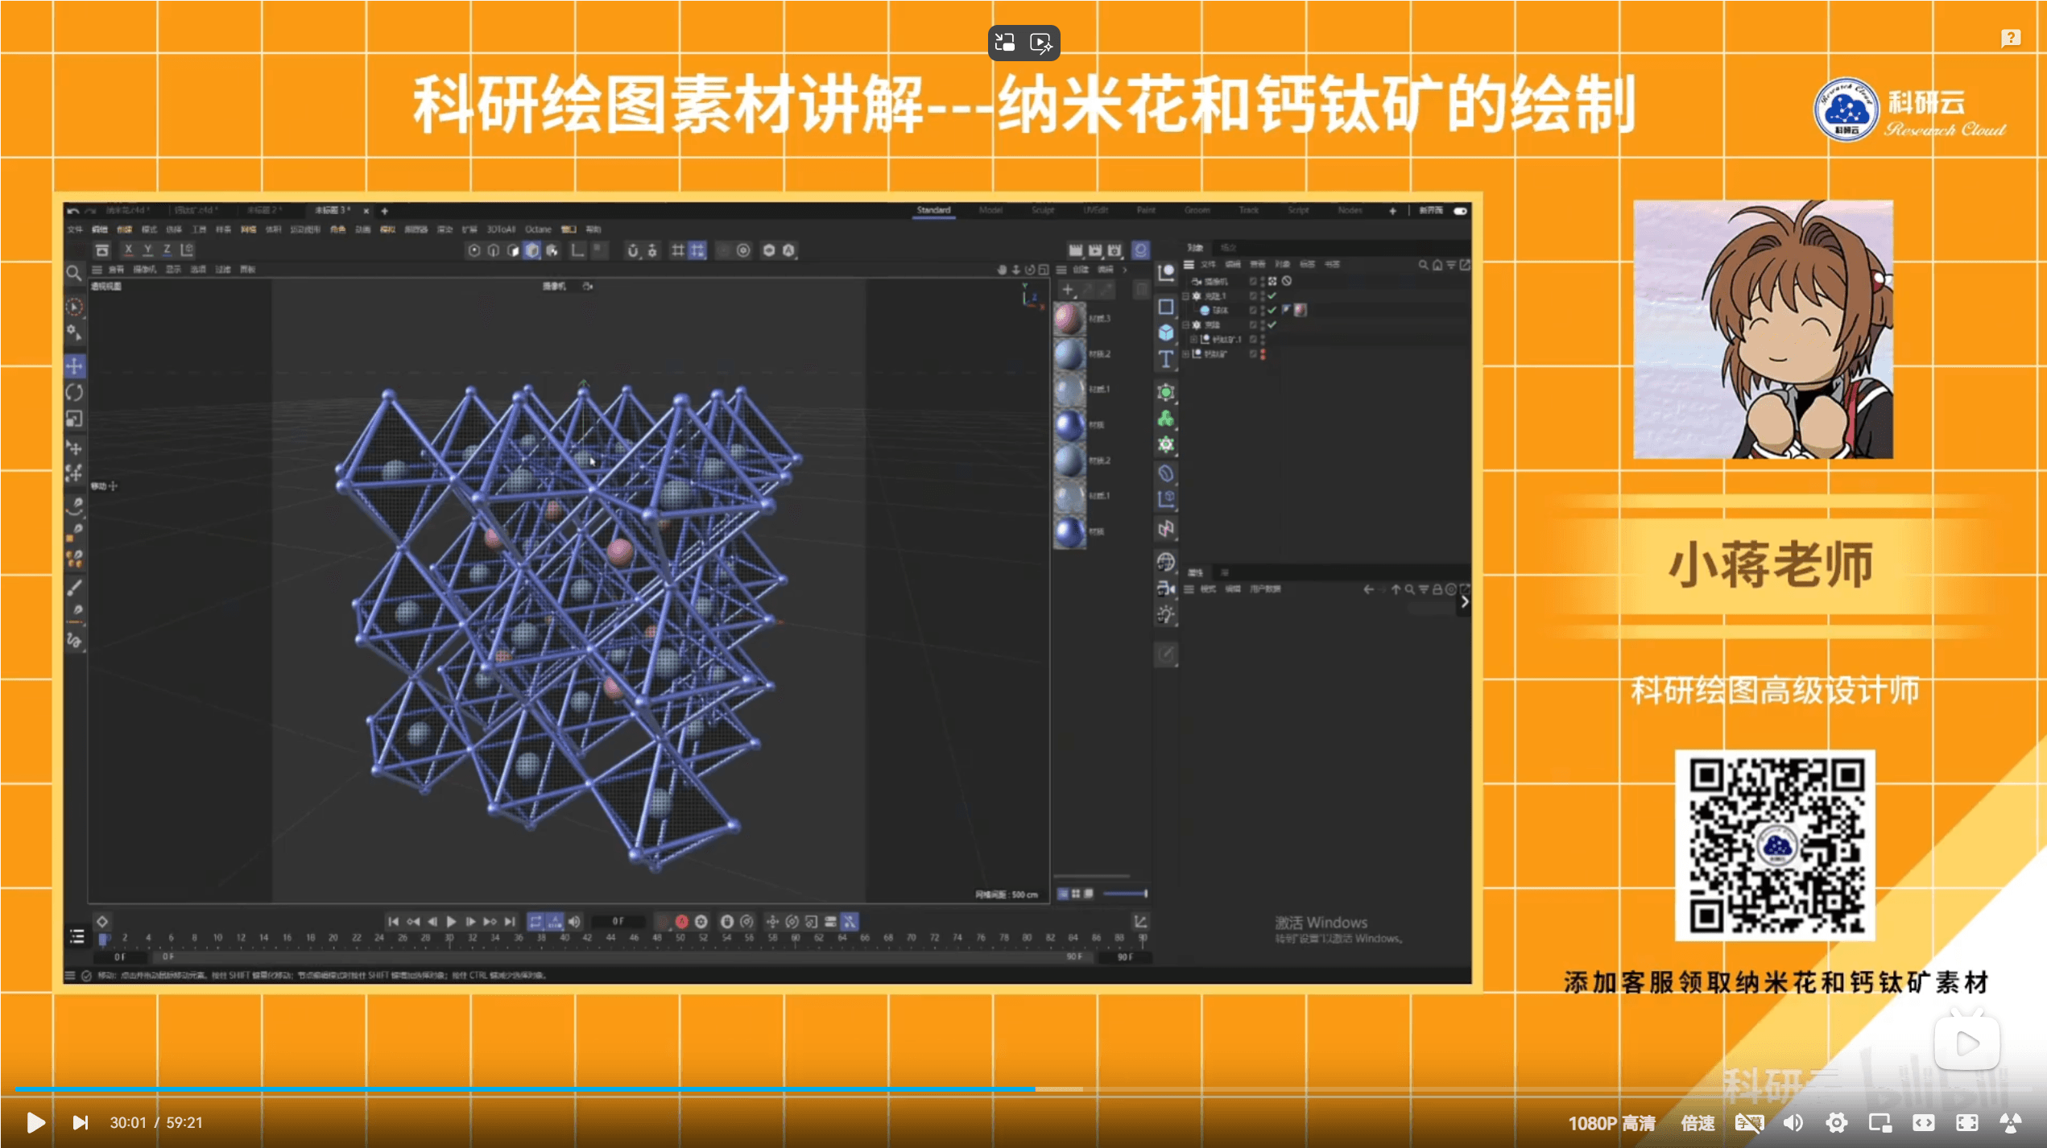Switch to the 纳米花.c4d project tab
The height and width of the screenshot is (1148, 2047).
pos(127,211)
